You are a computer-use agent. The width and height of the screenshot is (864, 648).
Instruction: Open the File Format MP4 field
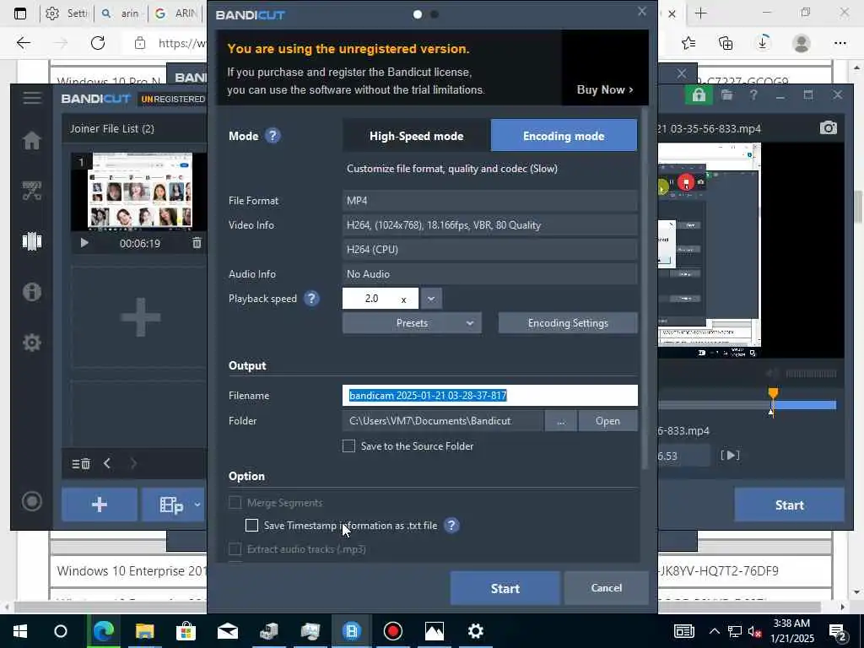[490, 201]
